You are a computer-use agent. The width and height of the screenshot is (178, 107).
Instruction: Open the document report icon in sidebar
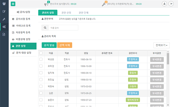4,34
